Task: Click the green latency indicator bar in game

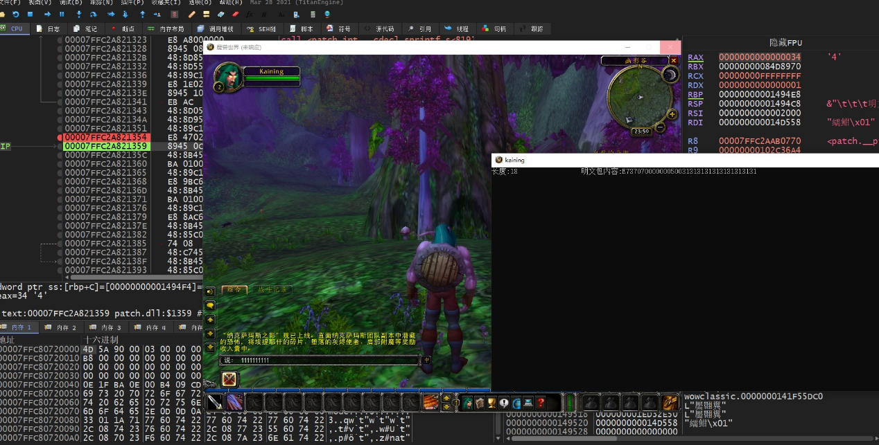Action: click(x=570, y=403)
